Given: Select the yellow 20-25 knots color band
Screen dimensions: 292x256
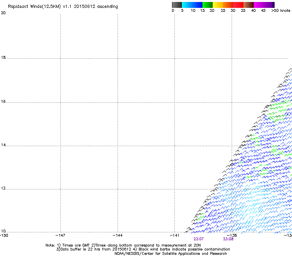Looking at the screenshot, I should tap(218, 5).
